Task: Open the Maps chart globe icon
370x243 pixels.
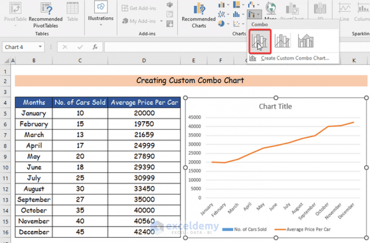Action: [x=271, y=9]
